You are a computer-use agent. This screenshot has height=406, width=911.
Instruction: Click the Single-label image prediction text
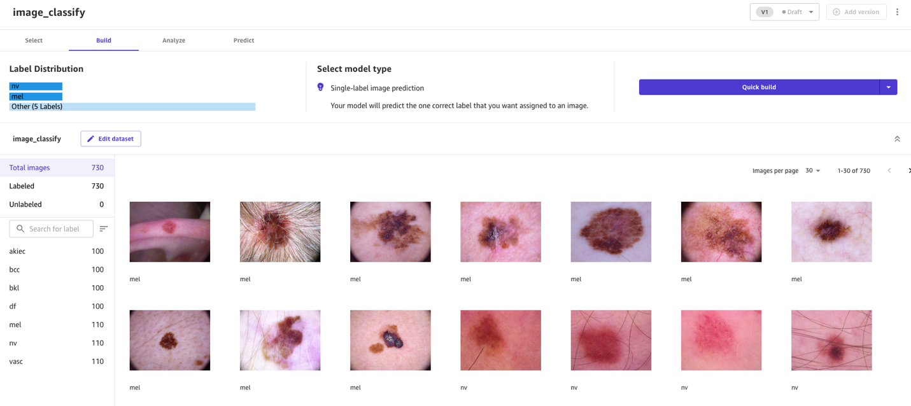377,88
